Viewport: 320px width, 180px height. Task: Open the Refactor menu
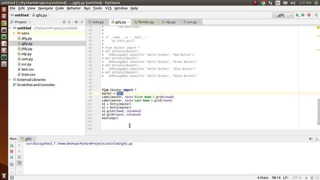[73, 8]
